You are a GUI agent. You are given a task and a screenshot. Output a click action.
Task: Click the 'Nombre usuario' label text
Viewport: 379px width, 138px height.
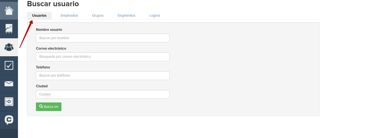(x=49, y=30)
